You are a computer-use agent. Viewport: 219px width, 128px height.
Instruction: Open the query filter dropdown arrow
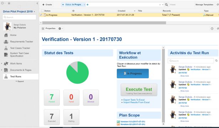pos(63,5)
